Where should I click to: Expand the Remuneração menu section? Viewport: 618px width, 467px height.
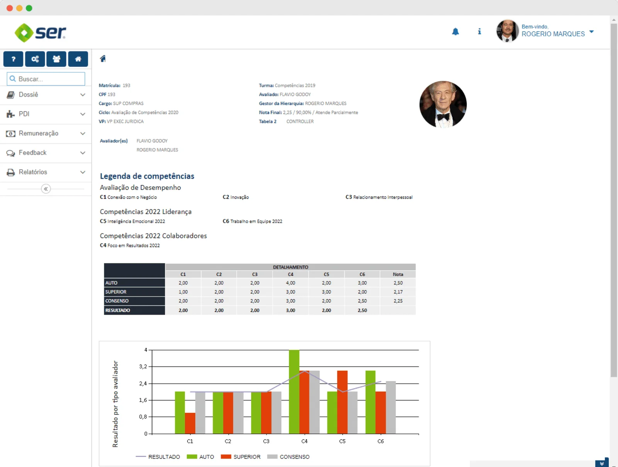46,133
